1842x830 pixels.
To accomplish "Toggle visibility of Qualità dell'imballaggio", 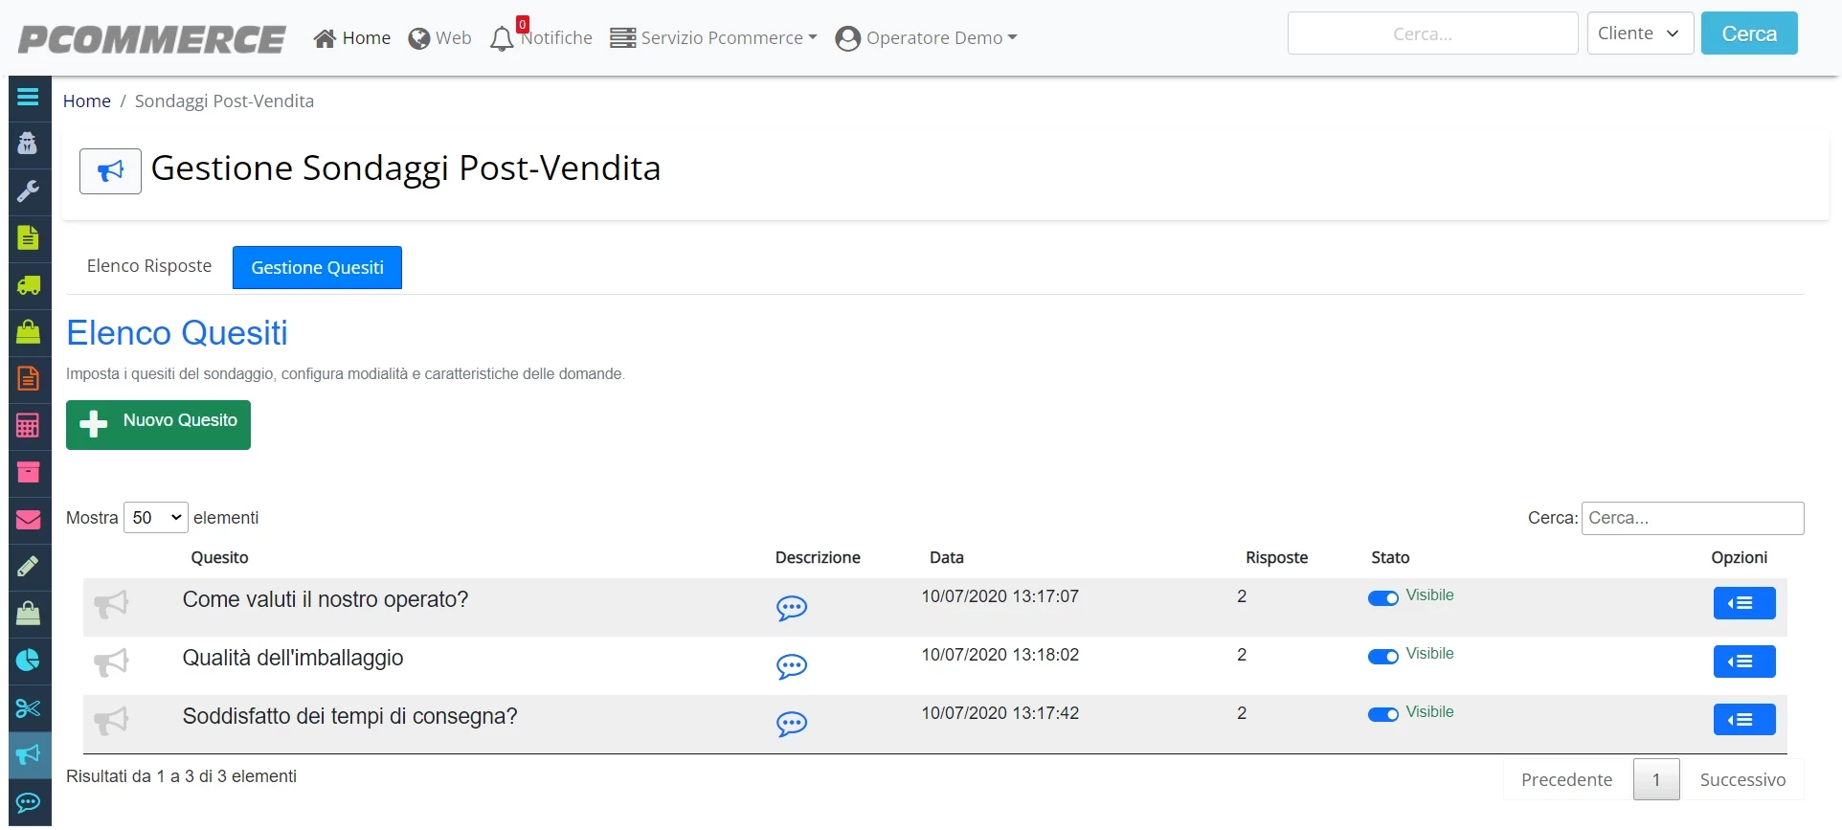I will 1382,657.
